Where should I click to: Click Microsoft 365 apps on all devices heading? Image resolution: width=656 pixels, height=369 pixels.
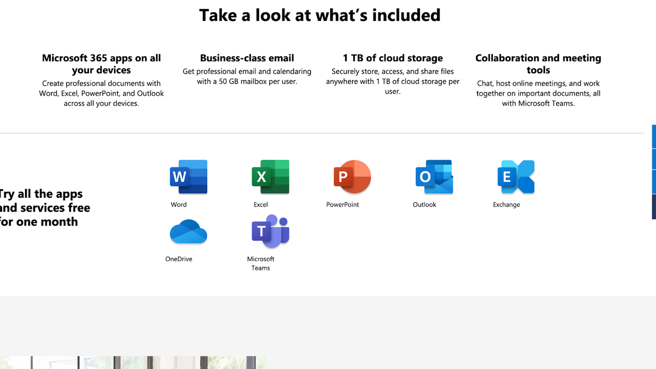(x=101, y=64)
